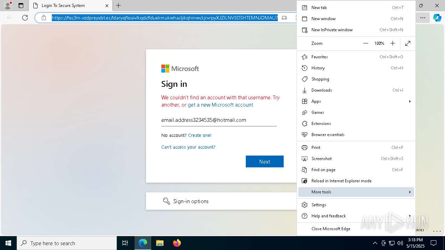Image resolution: width=445 pixels, height=250 pixels.
Task: Open the Edge profile icon
Action: (x=8, y=6)
